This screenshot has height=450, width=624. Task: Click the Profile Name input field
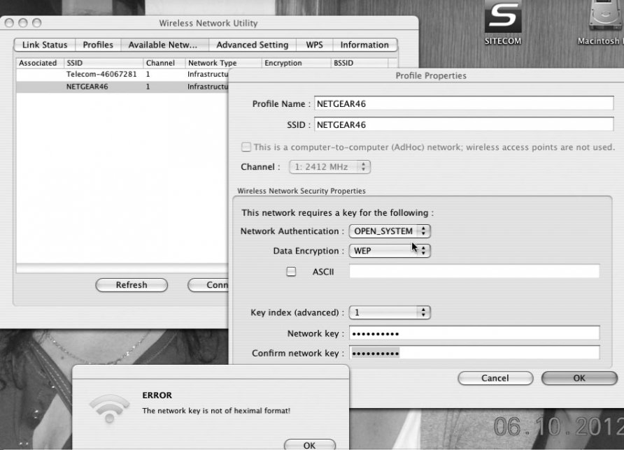[464, 103]
